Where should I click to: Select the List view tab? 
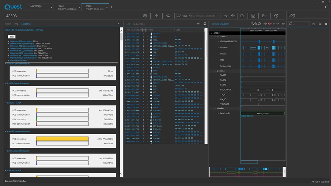128,24
